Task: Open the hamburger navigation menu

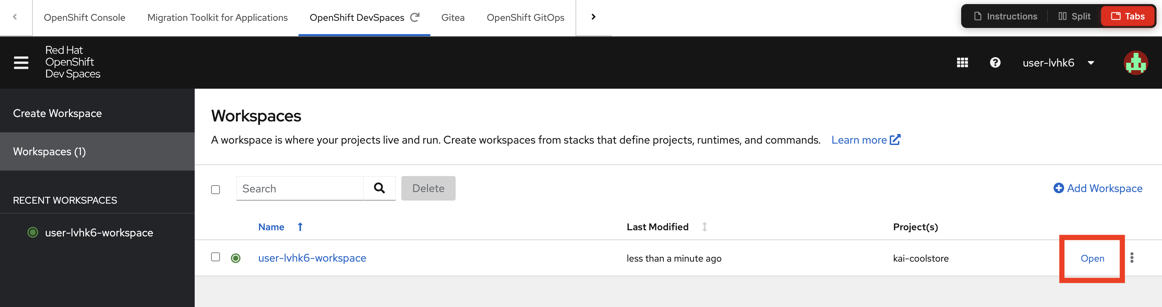Action: [x=21, y=63]
